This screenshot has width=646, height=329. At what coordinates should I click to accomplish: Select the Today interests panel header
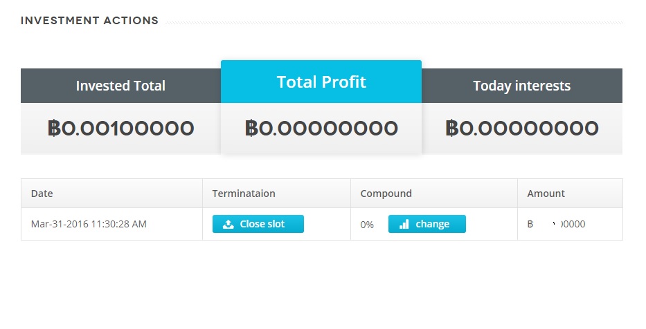521,86
